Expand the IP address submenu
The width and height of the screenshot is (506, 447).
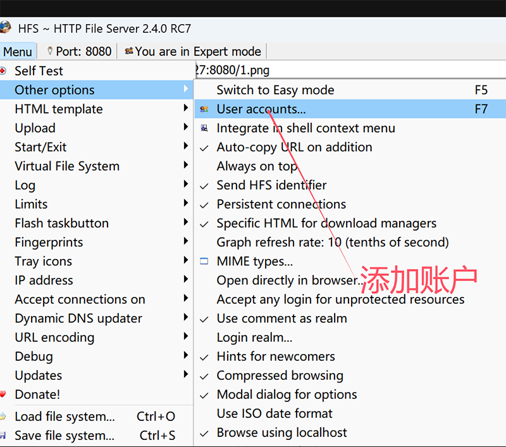coord(97,280)
